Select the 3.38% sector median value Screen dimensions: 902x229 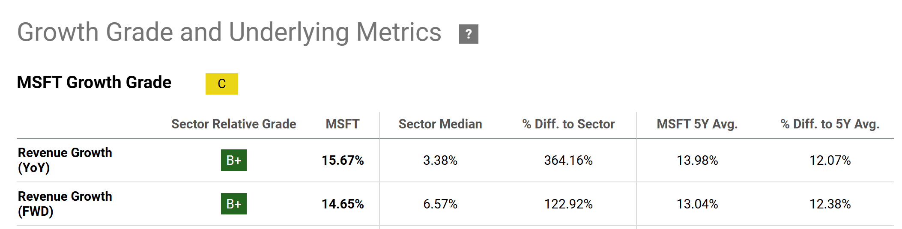[x=440, y=160]
